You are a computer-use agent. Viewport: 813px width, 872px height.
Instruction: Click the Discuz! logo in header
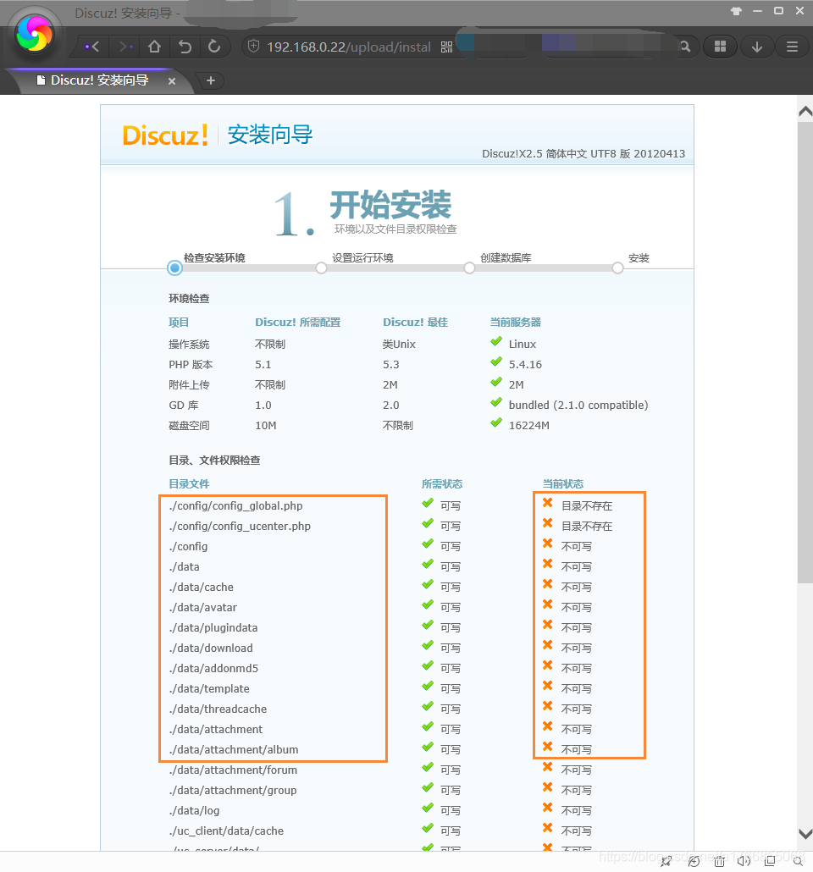165,135
